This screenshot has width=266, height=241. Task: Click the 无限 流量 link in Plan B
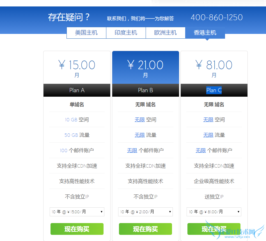click(140, 135)
